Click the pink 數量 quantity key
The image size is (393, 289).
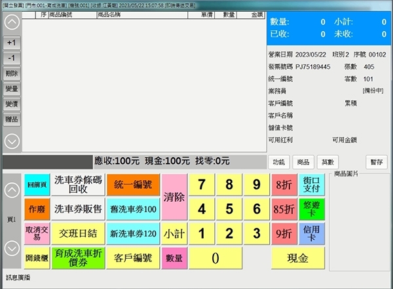coord(174,258)
